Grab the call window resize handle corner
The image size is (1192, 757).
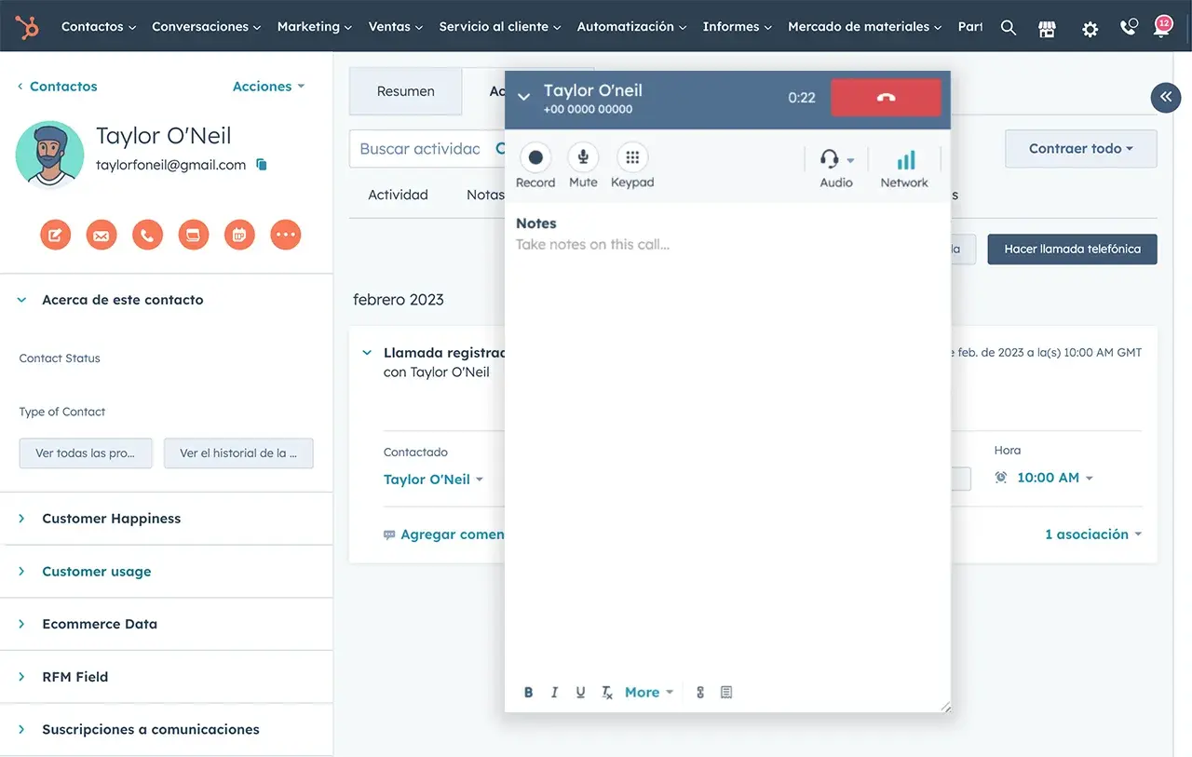click(945, 707)
